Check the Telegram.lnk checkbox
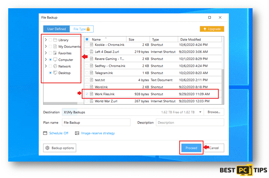Viewport: 269px width, 178px height. [x=87, y=73]
